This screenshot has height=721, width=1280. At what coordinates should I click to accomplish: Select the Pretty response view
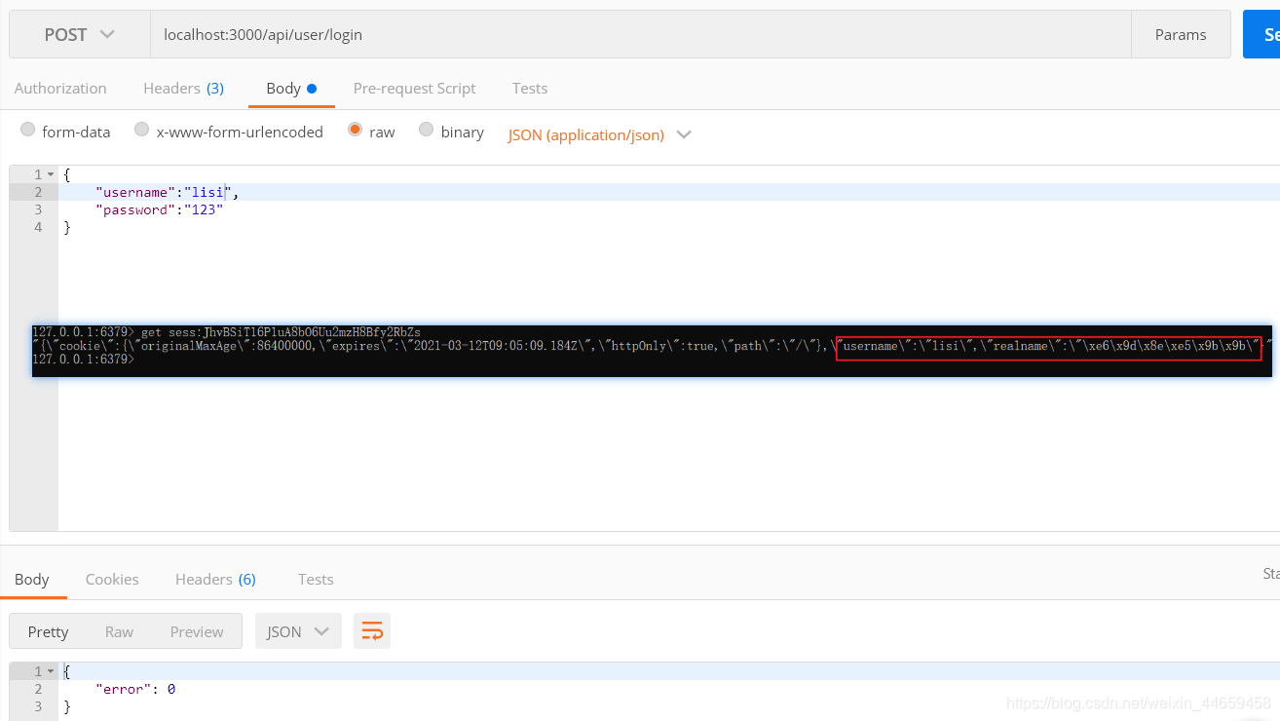click(x=48, y=631)
